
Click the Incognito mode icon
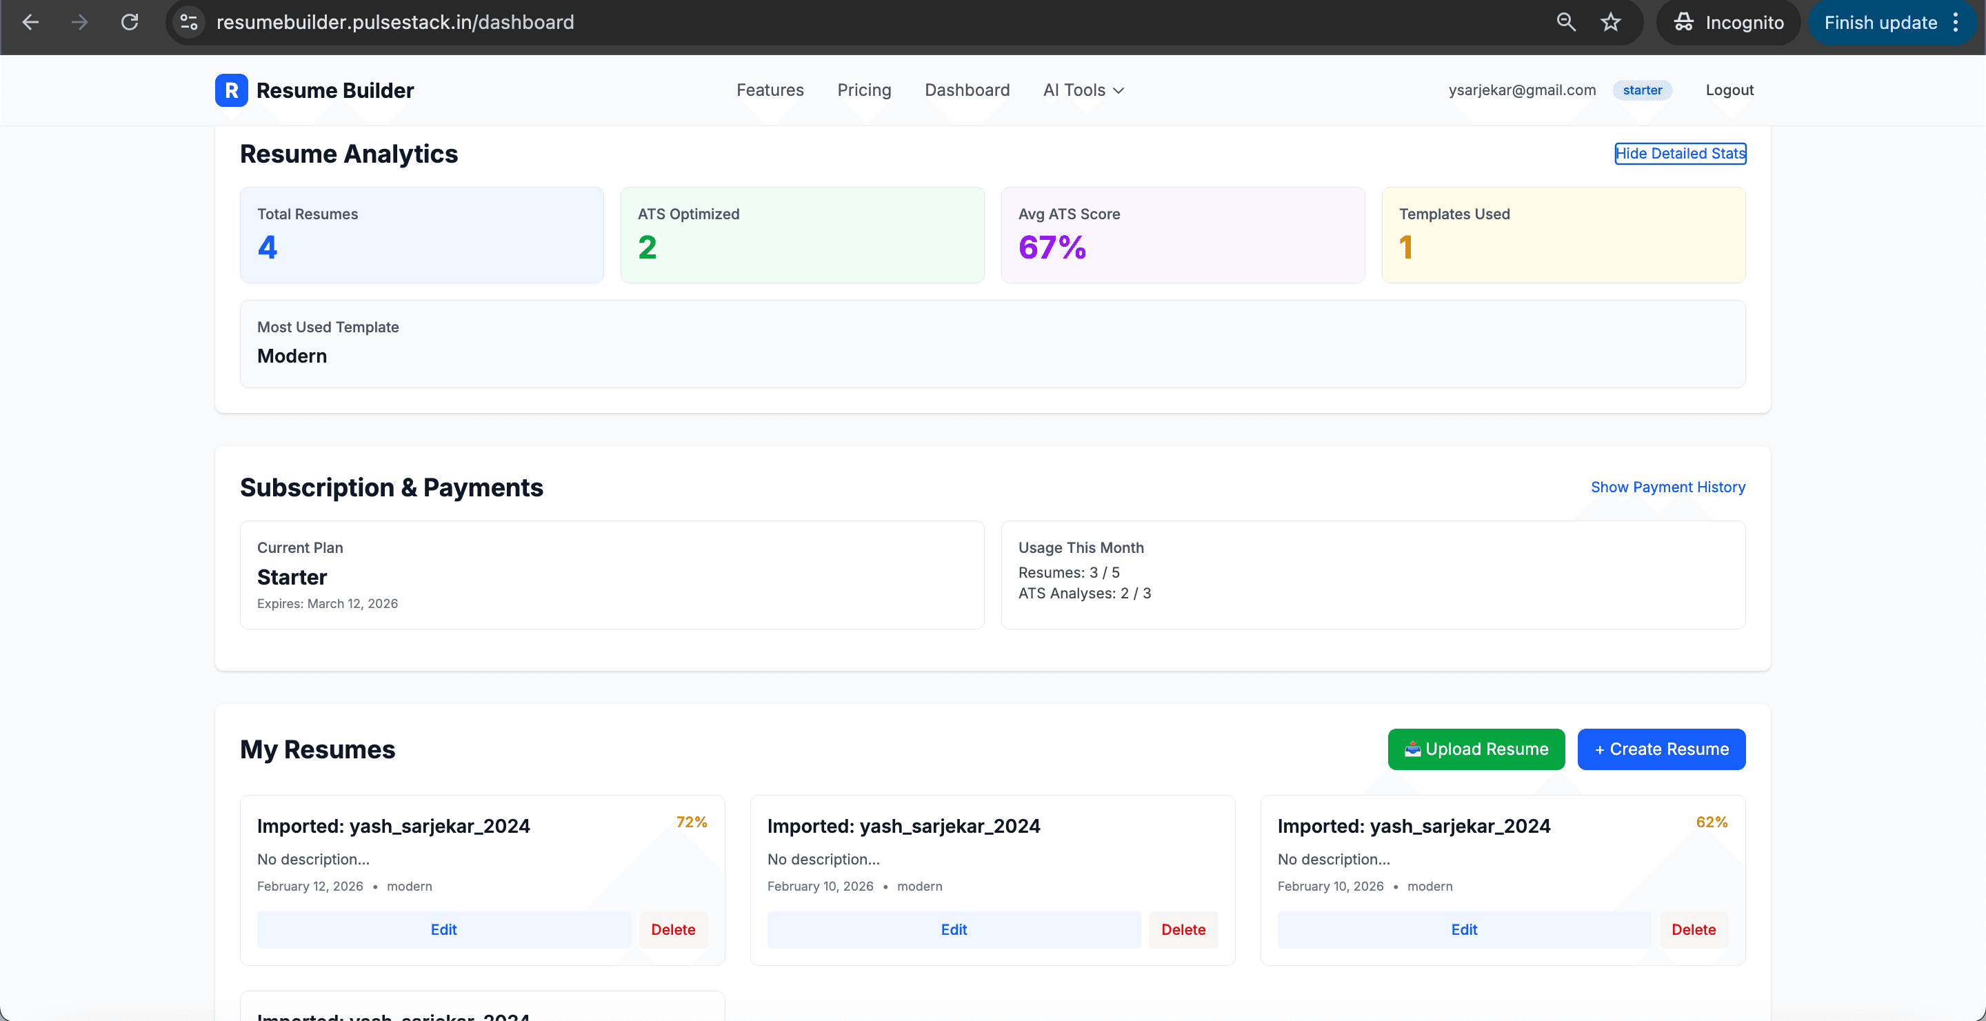point(1684,21)
